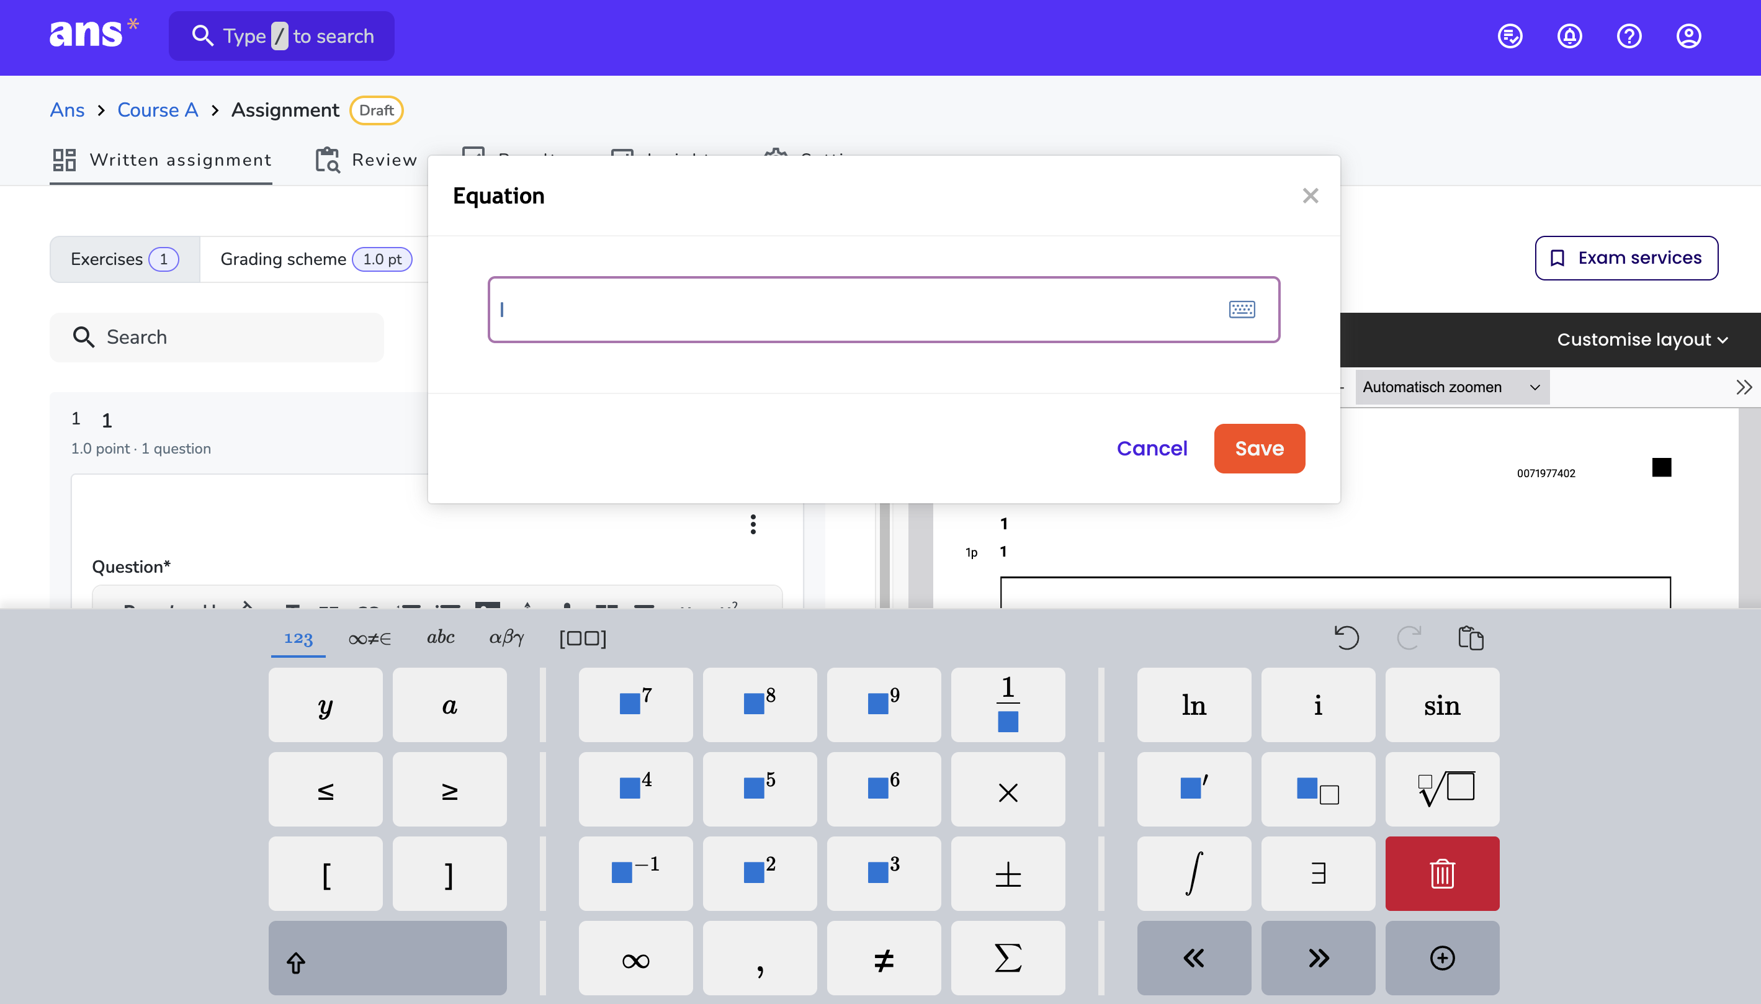
Task: Click the circled plus key on keyboard
Action: point(1443,959)
